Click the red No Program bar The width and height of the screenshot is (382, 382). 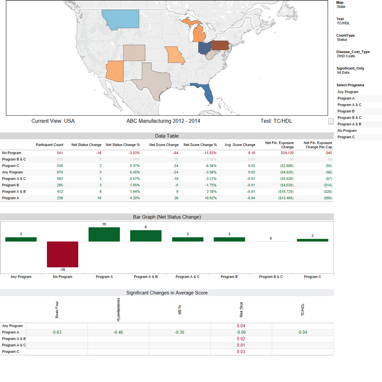(63, 254)
